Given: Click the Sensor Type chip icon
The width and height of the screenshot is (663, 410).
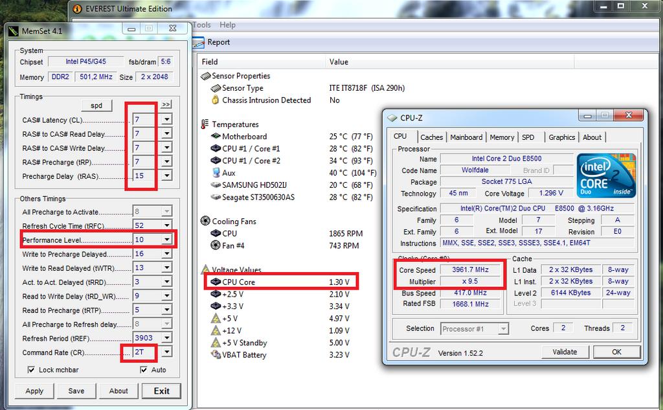Looking at the screenshot, I should [x=216, y=88].
